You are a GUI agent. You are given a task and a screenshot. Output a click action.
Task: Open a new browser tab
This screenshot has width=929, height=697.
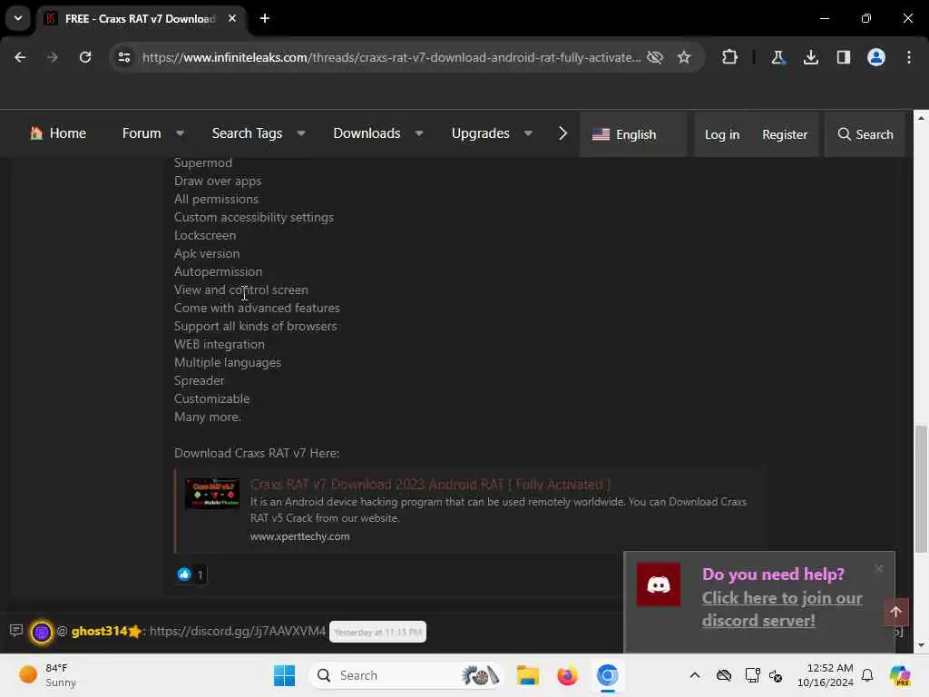click(265, 18)
